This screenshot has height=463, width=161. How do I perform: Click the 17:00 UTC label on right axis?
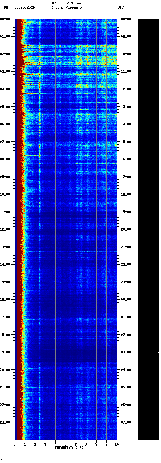click(x=126, y=177)
